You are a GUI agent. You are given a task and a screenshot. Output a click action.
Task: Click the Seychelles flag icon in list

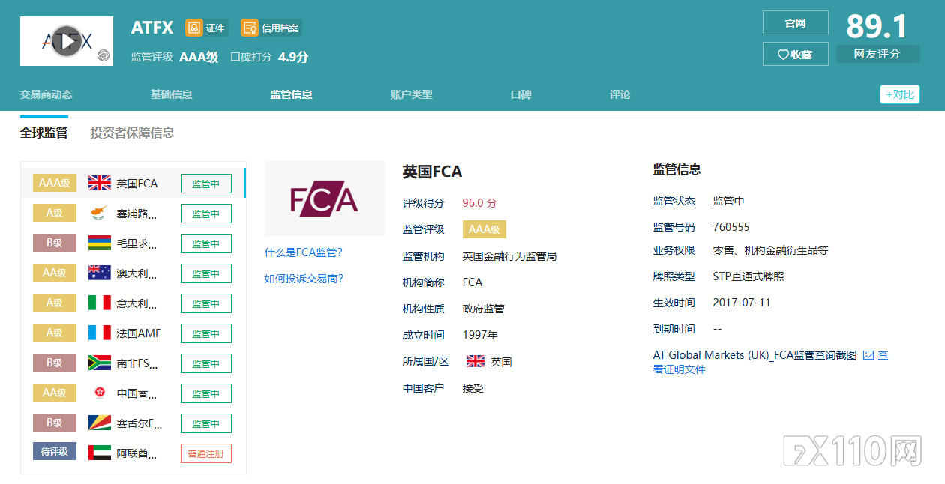[100, 423]
